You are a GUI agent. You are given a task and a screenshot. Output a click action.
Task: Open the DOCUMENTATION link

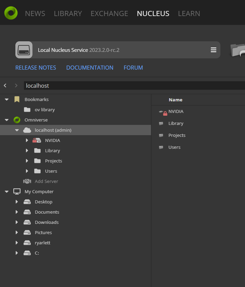(90, 68)
